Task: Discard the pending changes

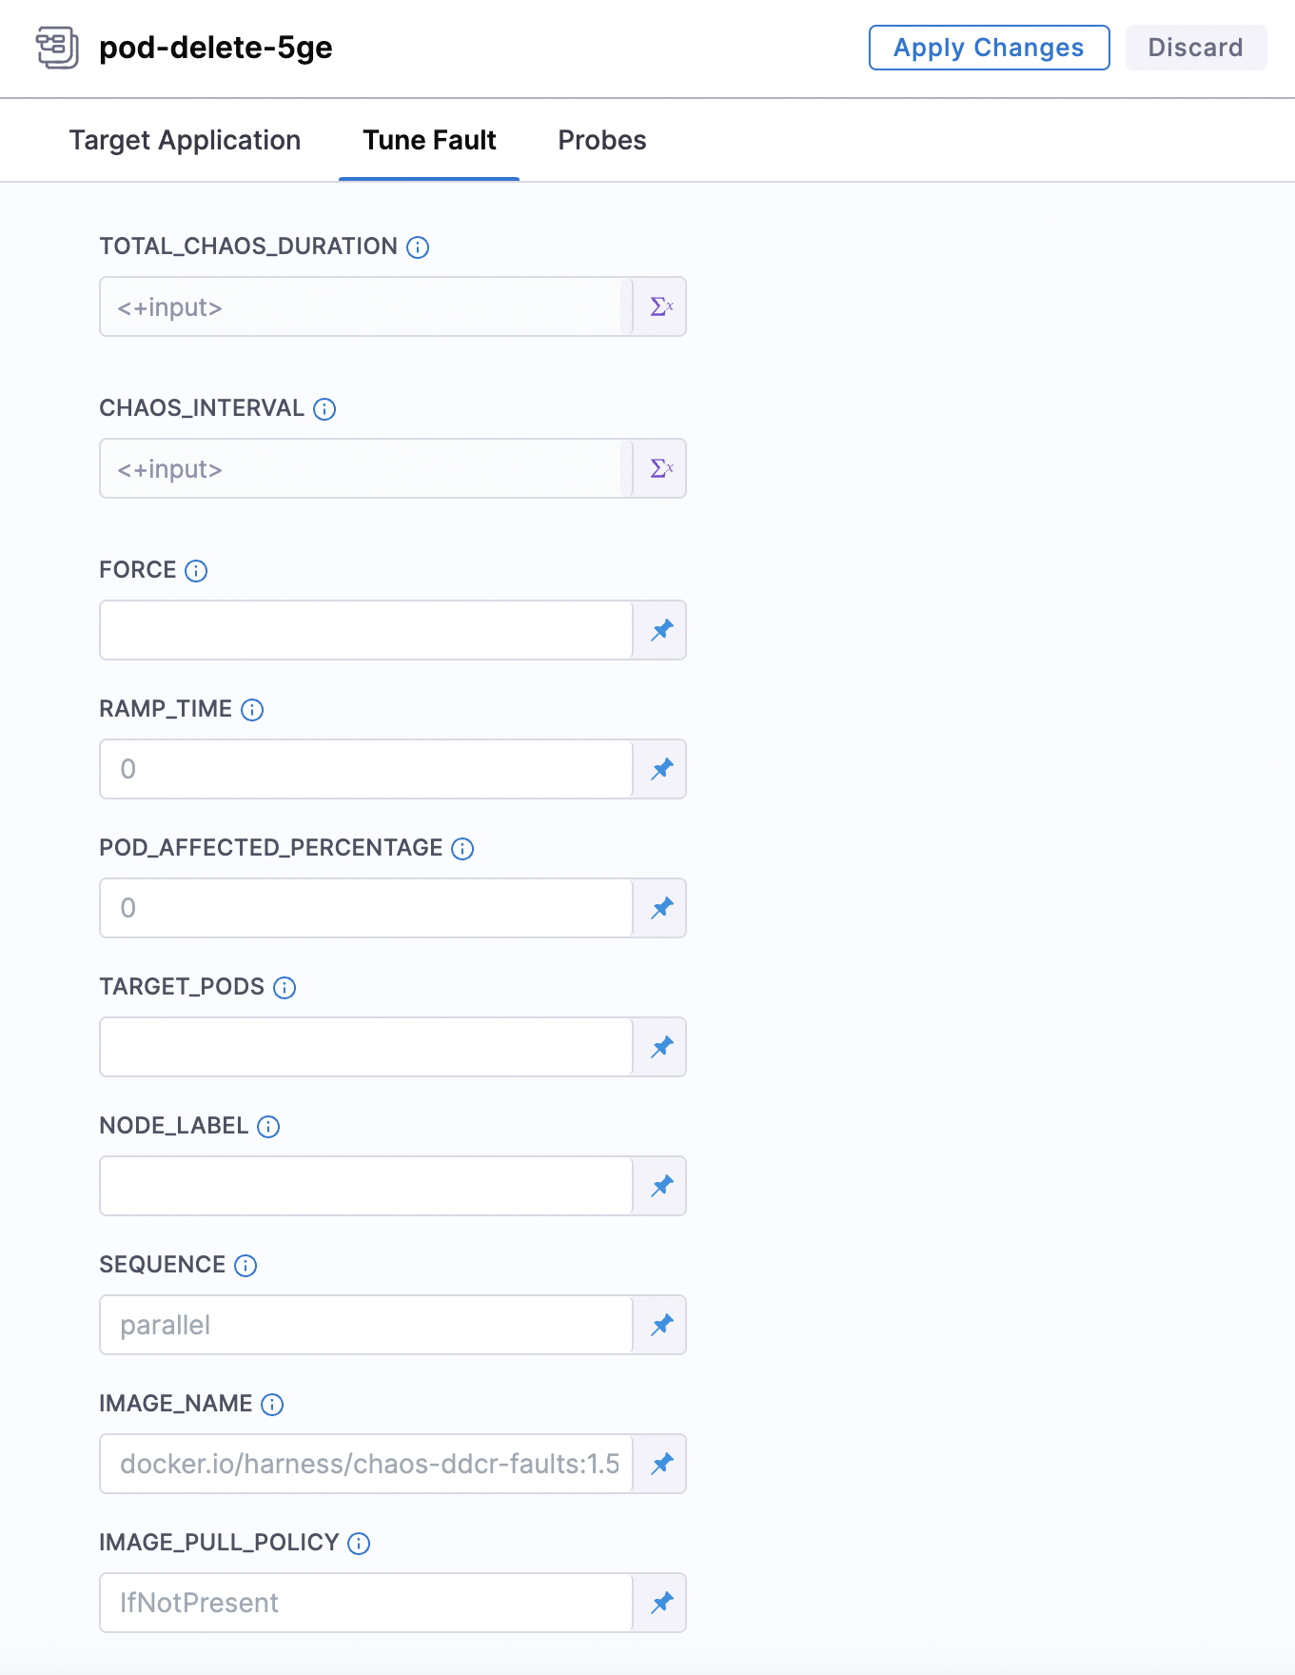Action: tap(1195, 47)
